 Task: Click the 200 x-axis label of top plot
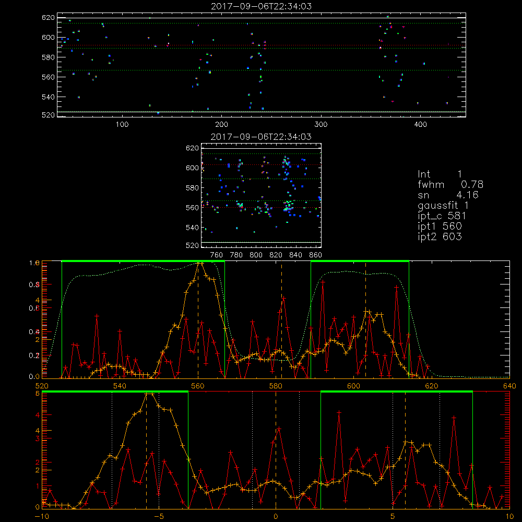(221, 125)
